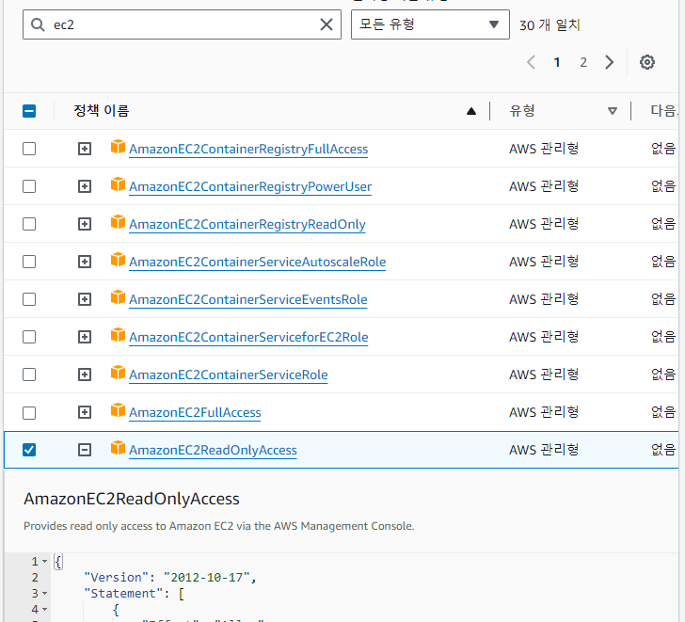The height and width of the screenshot is (622, 685).
Task: Open AmazonEC2ReadOnlyAccess policy link
Action: [213, 450]
